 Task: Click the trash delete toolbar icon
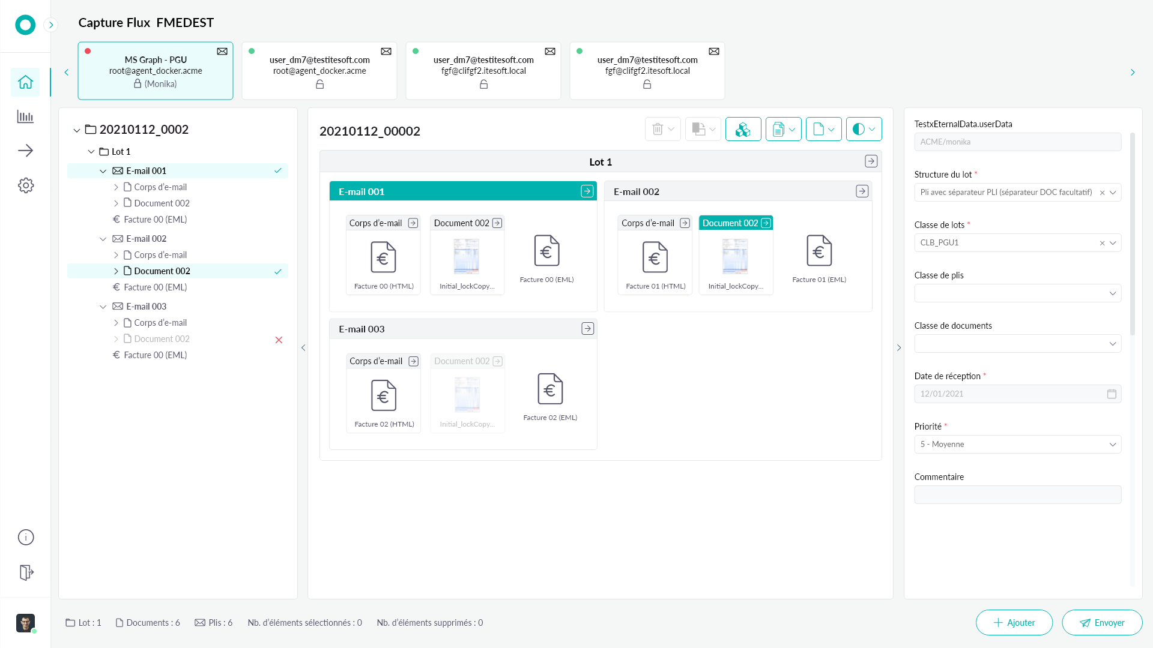tap(658, 129)
